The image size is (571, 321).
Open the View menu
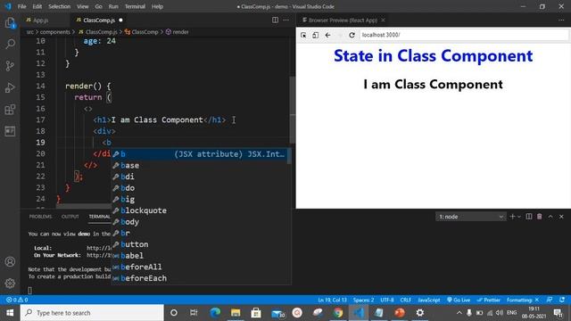83,6
